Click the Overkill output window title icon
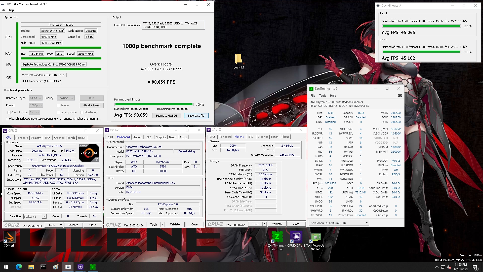 click(x=378, y=6)
